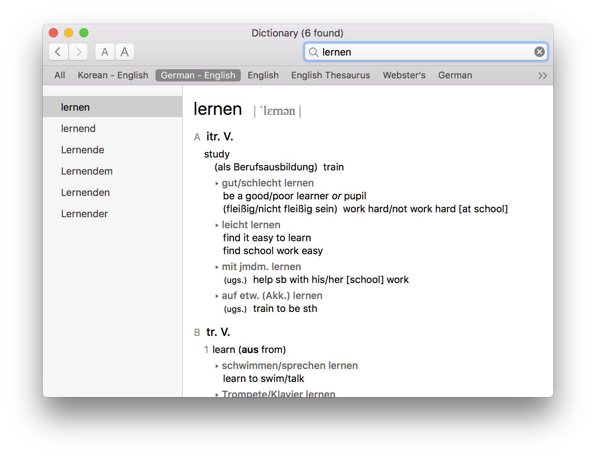Expand the mit jmdm. lernen entry

[217, 267]
